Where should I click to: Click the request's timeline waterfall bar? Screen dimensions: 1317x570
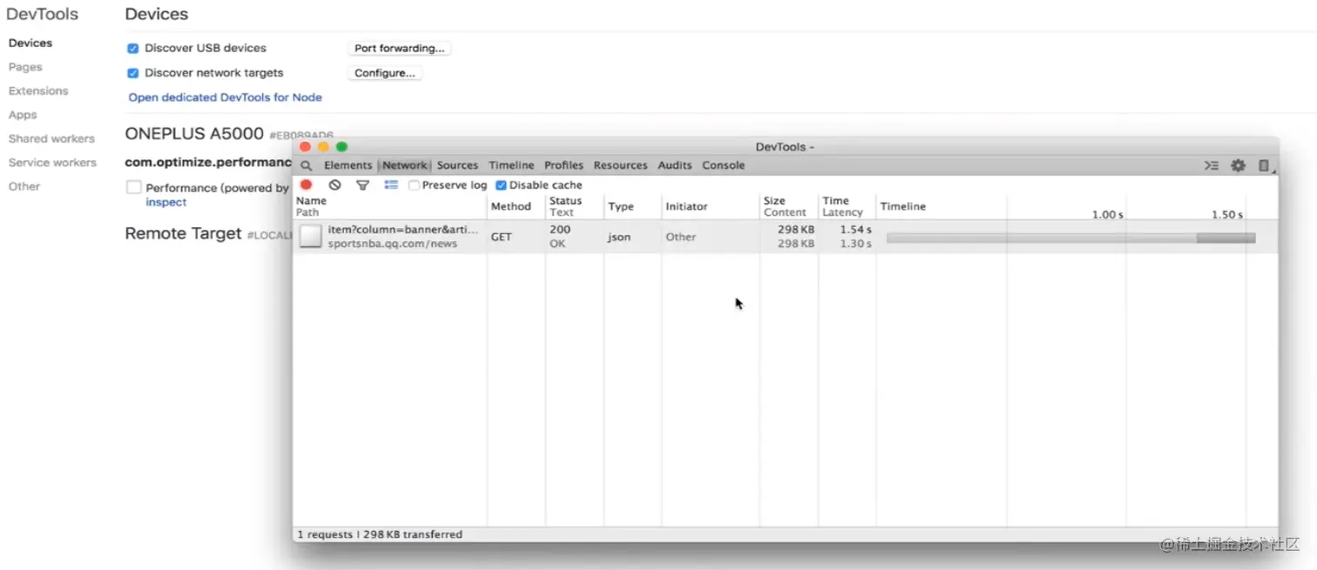pos(1071,238)
